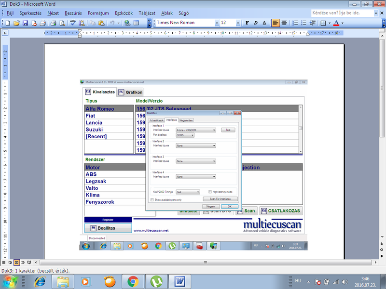
Task: Expand the help question box dropdown
Action: coord(376,13)
